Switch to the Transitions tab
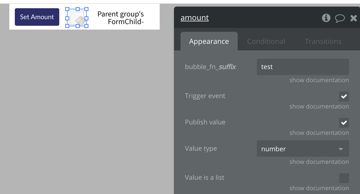Screen dimensions: 360x194 pos(323,41)
